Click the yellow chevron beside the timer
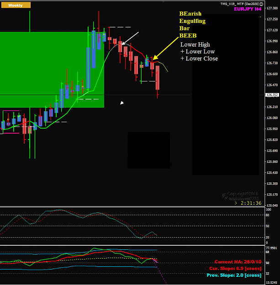This screenshot has width=280, height=285. click(x=236, y=203)
